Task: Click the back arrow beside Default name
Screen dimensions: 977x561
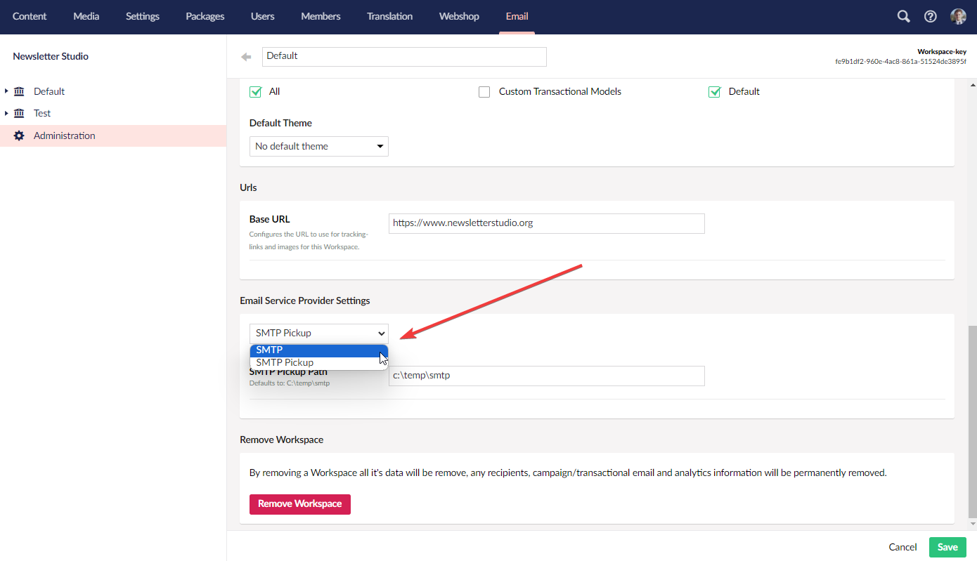Action: (x=246, y=57)
